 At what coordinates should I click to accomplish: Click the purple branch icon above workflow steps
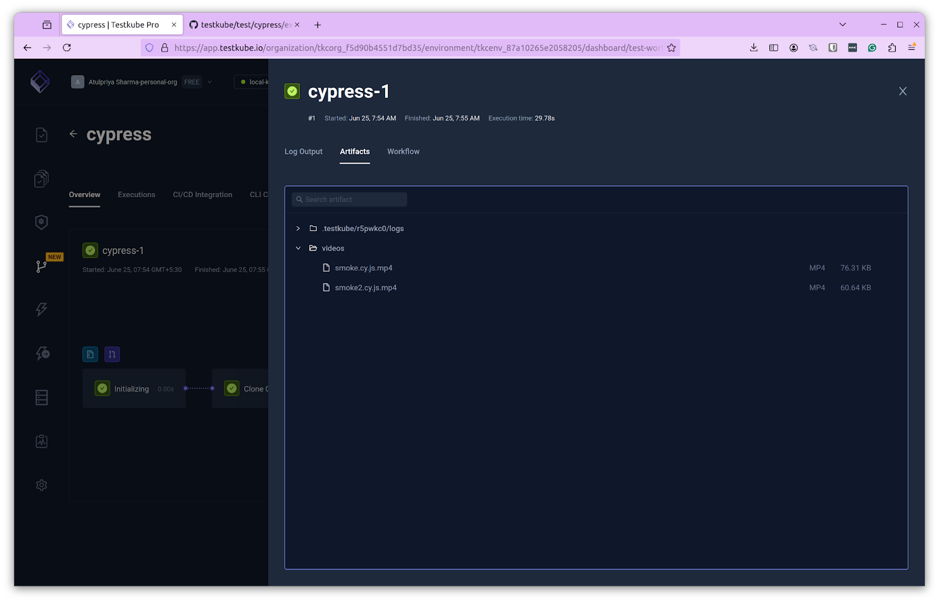(112, 354)
